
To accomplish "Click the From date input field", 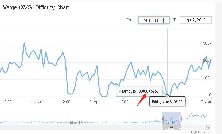I will (x=154, y=20).
